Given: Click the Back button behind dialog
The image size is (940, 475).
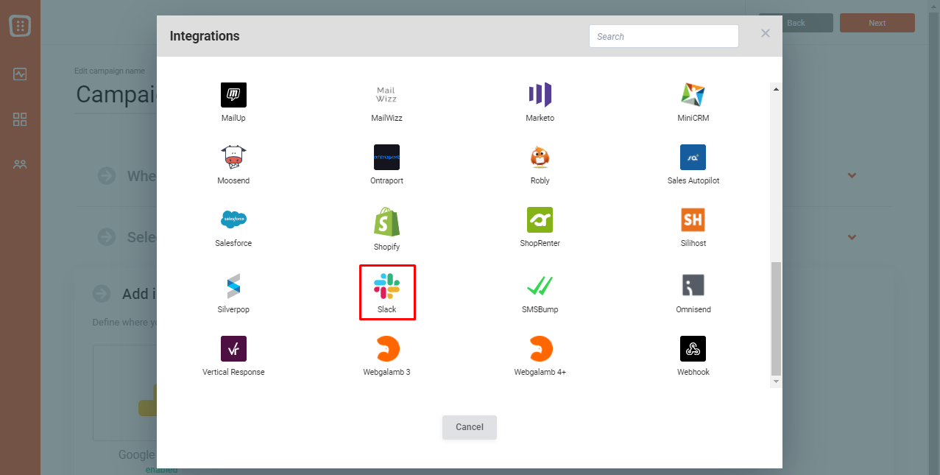Looking at the screenshot, I should [796, 23].
